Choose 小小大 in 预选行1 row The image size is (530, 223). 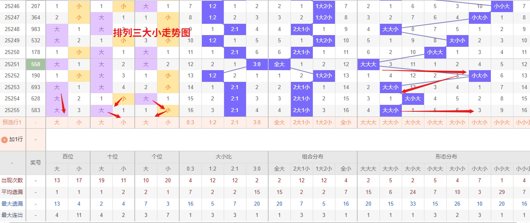502,122
